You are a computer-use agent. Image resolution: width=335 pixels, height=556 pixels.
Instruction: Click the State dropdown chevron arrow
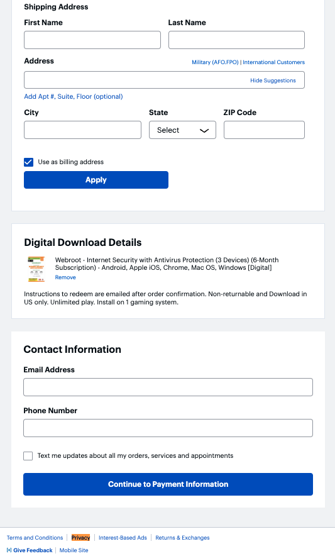(x=204, y=130)
